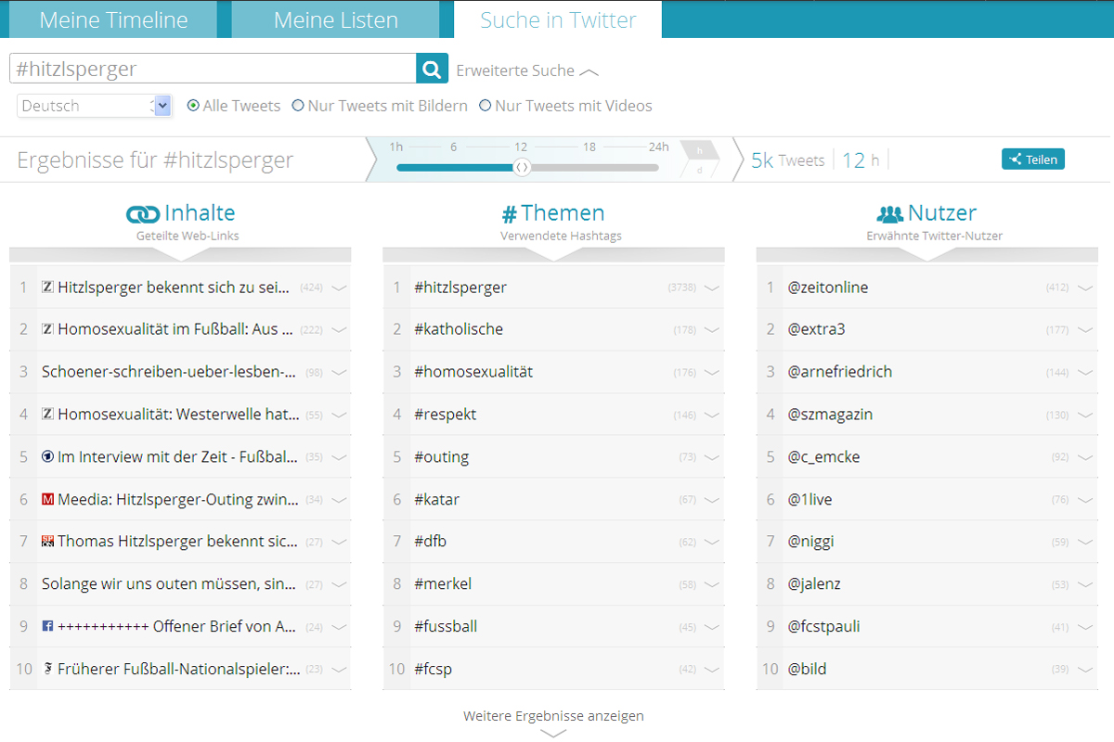
Task: Open the #merkel hashtag entry
Action: click(443, 584)
